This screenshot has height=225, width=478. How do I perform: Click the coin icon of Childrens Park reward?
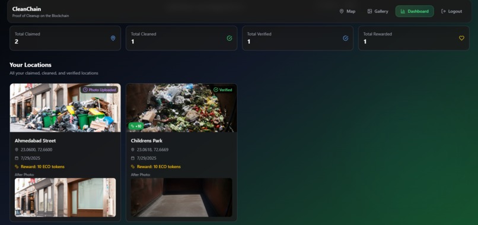[133, 167]
